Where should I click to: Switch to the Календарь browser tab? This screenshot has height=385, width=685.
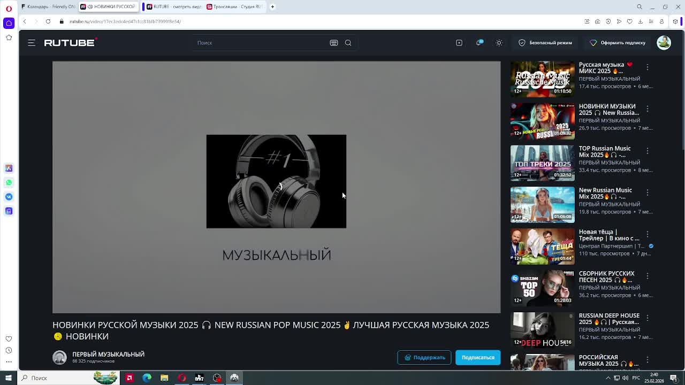[x=48, y=6]
